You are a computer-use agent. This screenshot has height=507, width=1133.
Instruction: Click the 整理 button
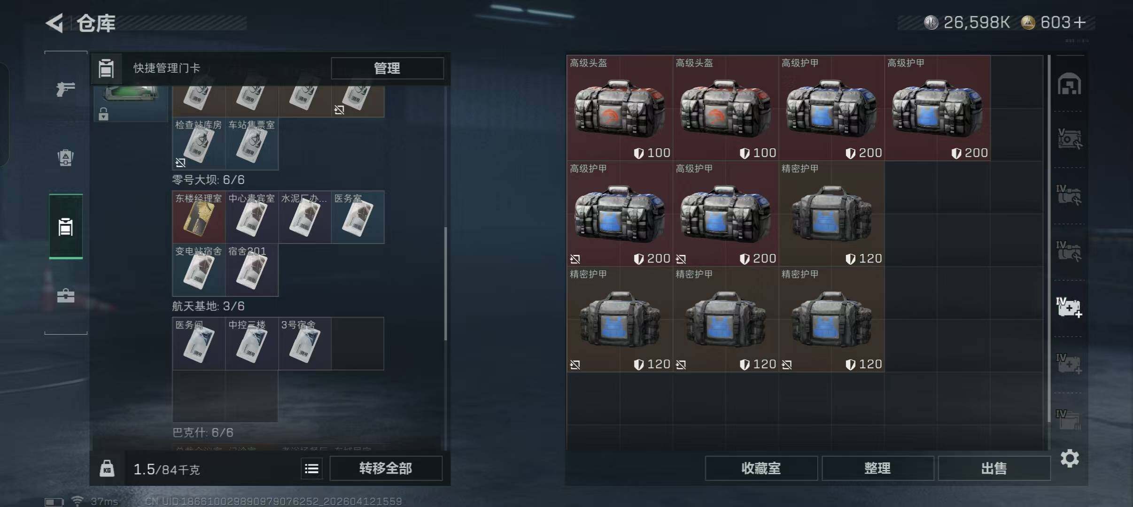tap(877, 468)
